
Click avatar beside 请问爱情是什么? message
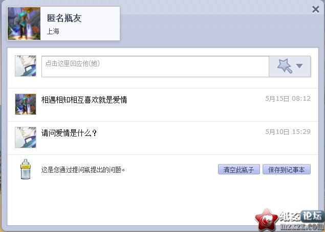click(x=26, y=137)
